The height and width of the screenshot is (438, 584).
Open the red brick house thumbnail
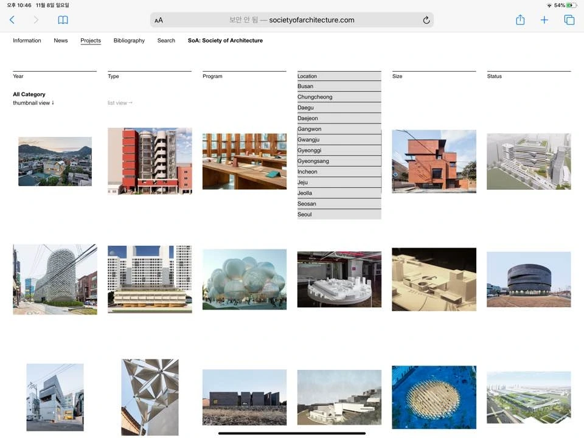tap(434, 161)
